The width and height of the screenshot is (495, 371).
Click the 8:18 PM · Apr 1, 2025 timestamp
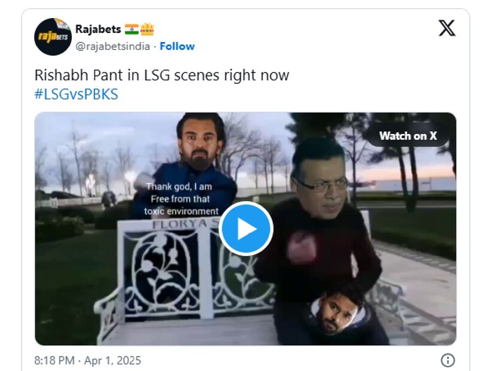click(x=88, y=361)
